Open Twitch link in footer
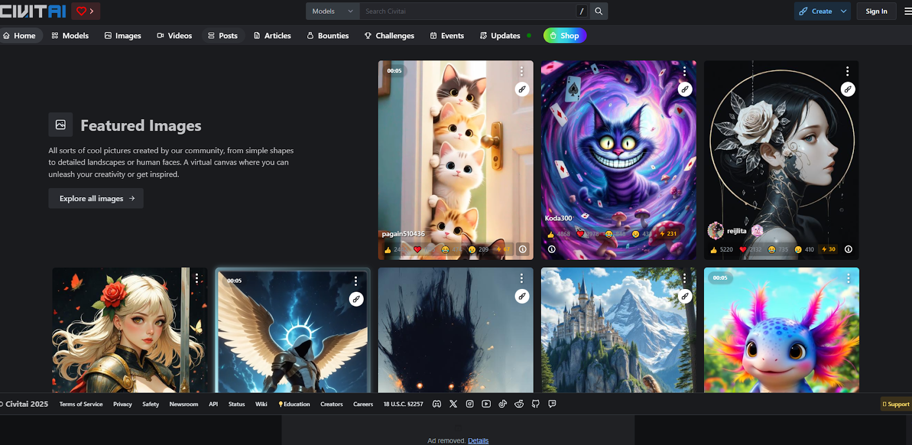This screenshot has height=445, width=912. (x=552, y=404)
